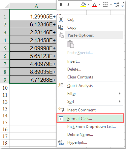126x149 pixels.
Task: Toggle italic in mini toolbar
Action: click(x=68, y=5)
